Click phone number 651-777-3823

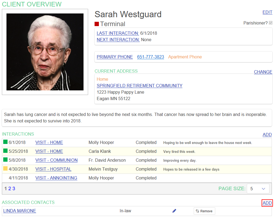tap(150, 57)
